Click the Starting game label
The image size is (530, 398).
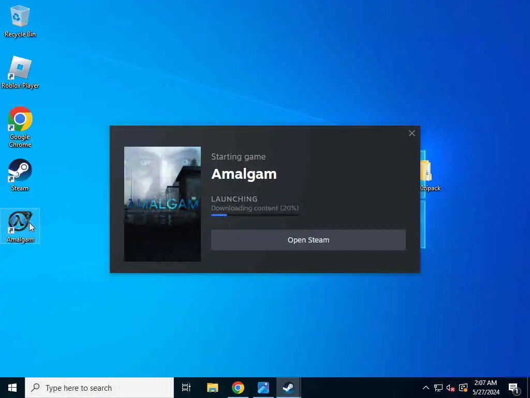point(238,157)
